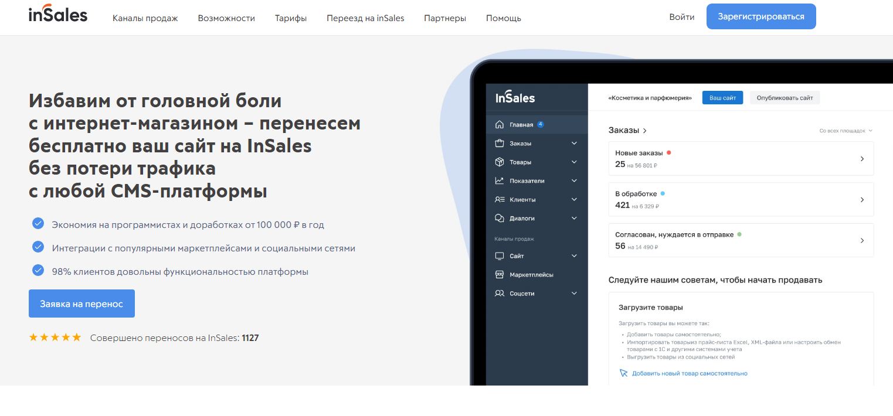The height and width of the screenshot is (416, 893).
Task: Click InSales logo in dashboard sidebar
Action: [x=515, y=98]
